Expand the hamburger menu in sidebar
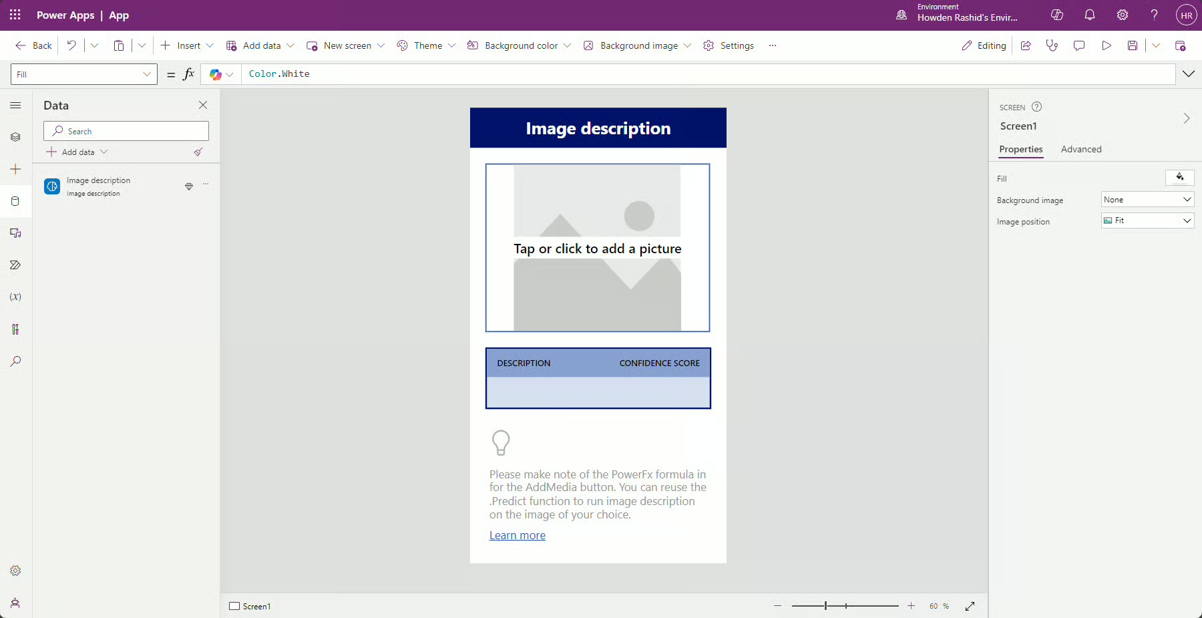The height and width of the screenshot is (618, 1202). [x=15, y=105]
